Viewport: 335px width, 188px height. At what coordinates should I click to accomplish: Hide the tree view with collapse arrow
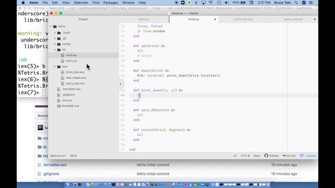pos(120,84)
